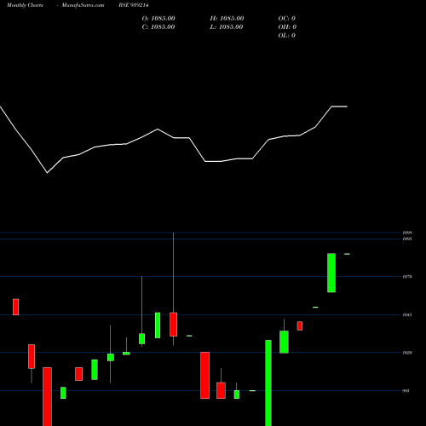This screenshot has width=426, height=426.
Task: Click the 'O: 1085.00' open value
Action: click(x=158, y=19)
